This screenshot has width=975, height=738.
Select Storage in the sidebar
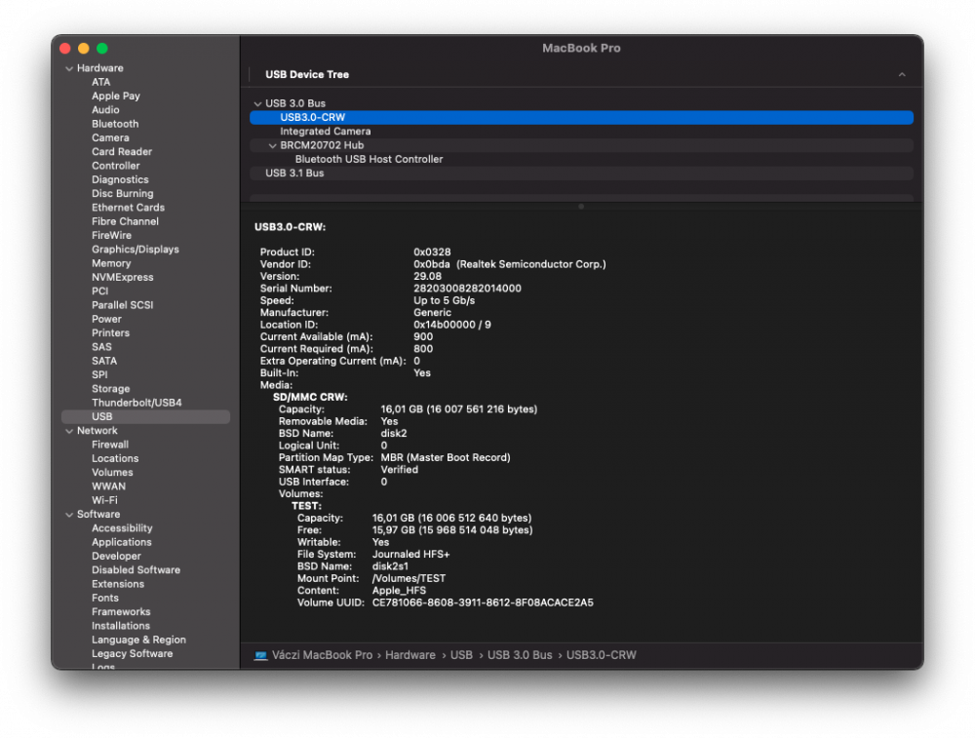tap(111, 389)
